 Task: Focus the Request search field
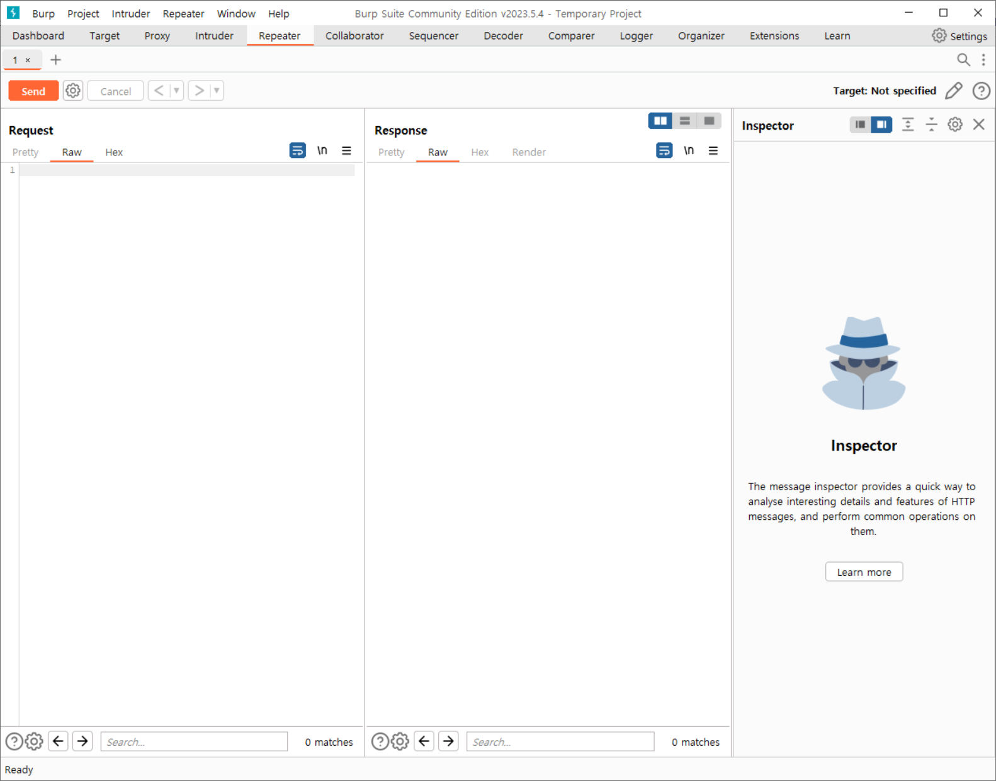click(x=194, y=742)
